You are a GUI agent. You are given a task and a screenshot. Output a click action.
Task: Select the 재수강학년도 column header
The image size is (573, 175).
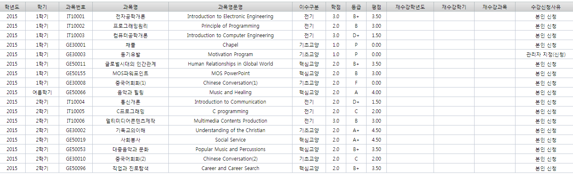(x=410, y=7)
